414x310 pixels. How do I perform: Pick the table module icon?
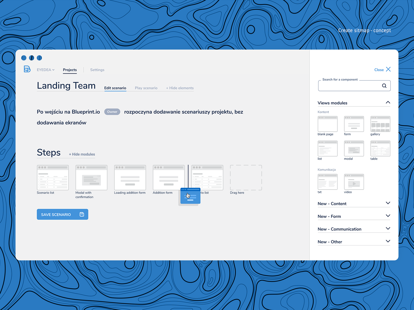pyautogui.click(x=380, y=149)
